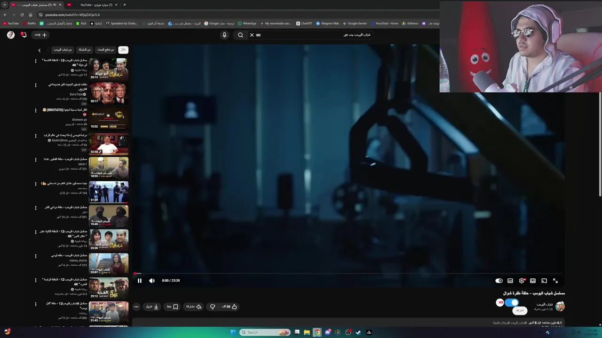
Task: Open the شباب البومب channel avatar
Action: tap(560, 307)
